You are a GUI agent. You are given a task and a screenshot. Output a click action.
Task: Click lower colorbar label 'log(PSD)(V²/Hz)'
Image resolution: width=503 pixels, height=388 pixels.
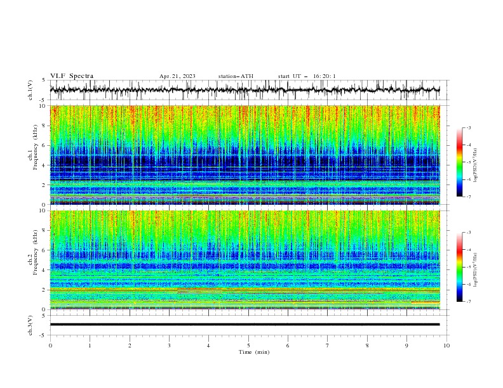[476, 269]
